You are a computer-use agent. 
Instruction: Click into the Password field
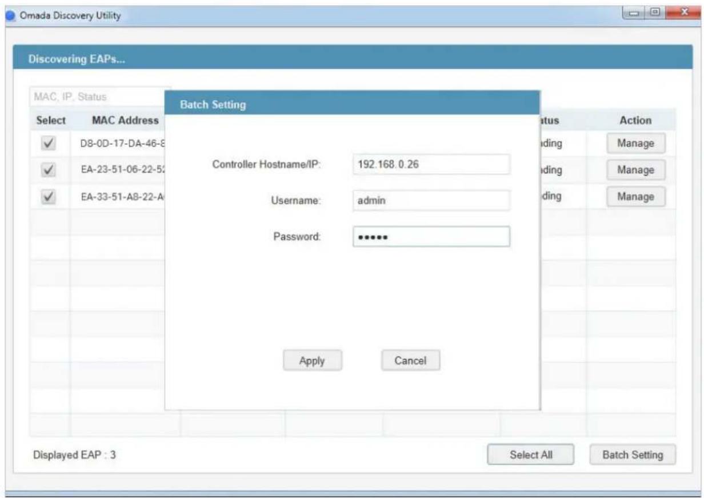coord(431,236)
